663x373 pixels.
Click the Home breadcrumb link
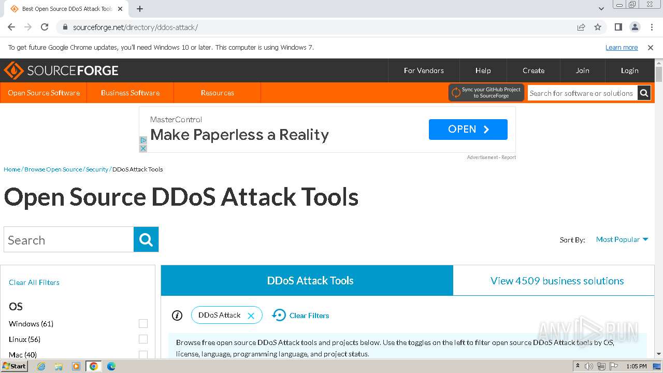tap(12, 169)
